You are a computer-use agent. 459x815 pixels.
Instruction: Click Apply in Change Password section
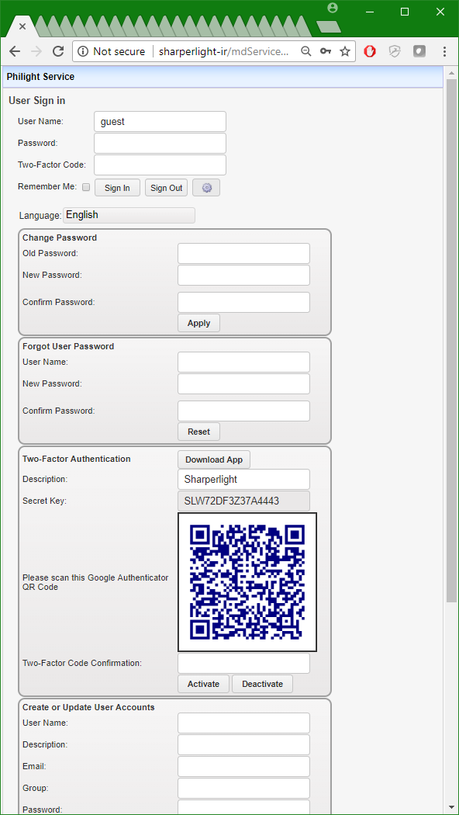click(198, 323)
